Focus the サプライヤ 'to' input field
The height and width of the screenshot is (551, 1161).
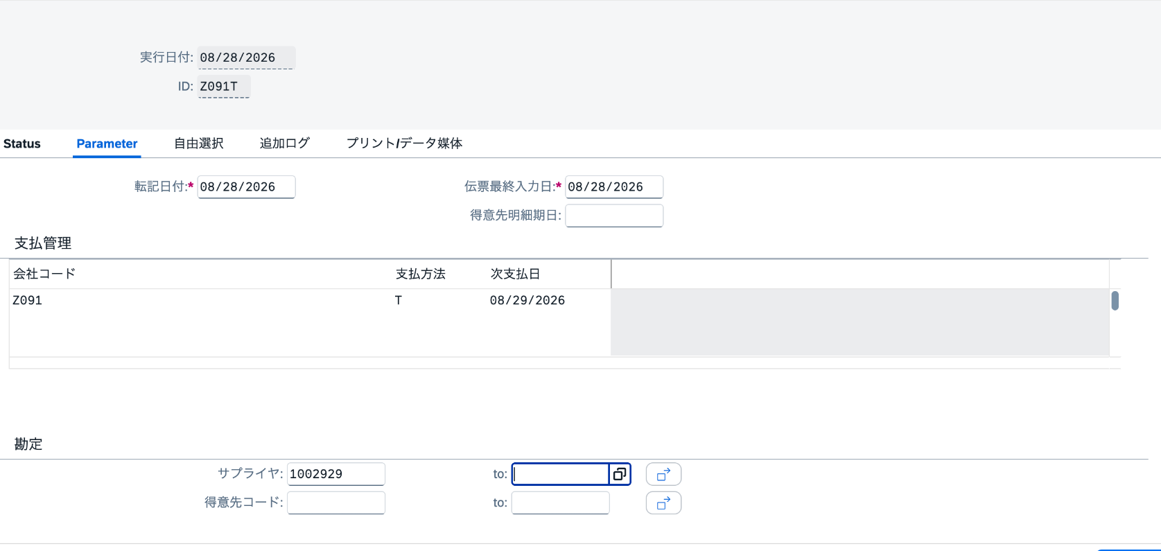[x=561, y=474]
